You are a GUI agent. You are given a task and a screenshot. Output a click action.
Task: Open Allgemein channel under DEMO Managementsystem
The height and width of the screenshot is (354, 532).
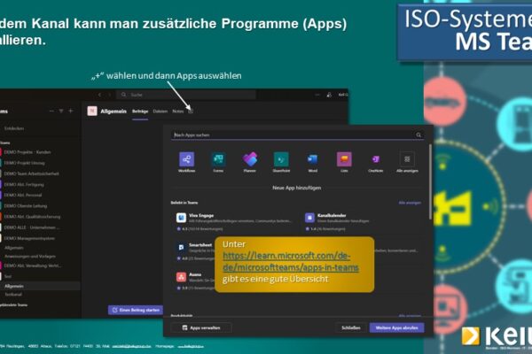pos(14,248)
